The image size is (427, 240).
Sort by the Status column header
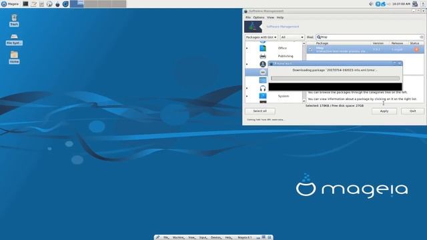click(416, 43)
